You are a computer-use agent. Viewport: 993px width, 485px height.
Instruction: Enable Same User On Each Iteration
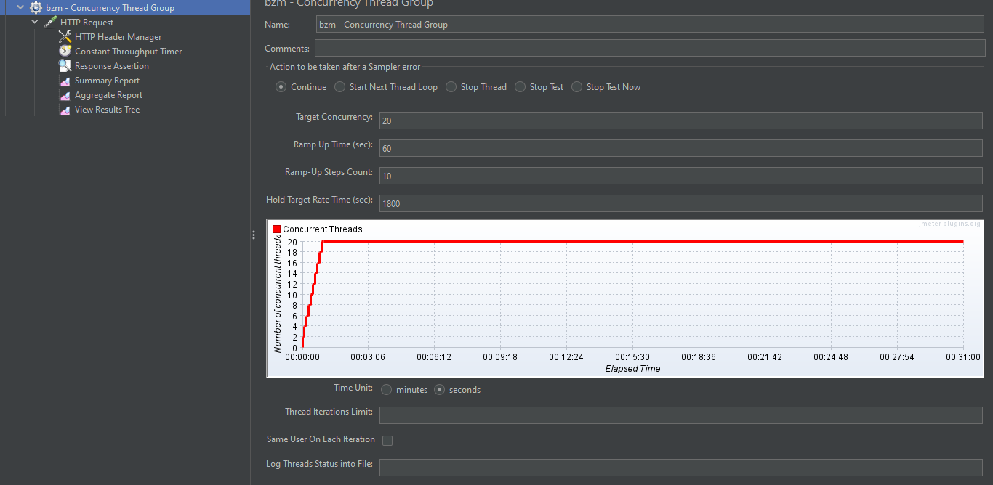click(x=387, y=440)
